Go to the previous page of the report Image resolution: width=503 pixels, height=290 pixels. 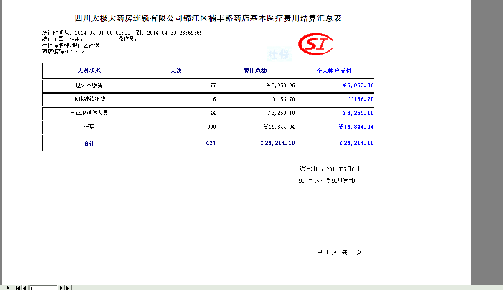click(25, 288)
